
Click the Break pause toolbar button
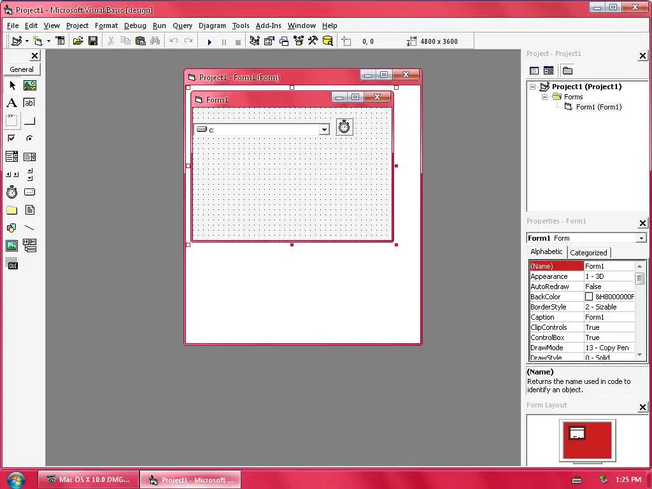click(224, 42)
